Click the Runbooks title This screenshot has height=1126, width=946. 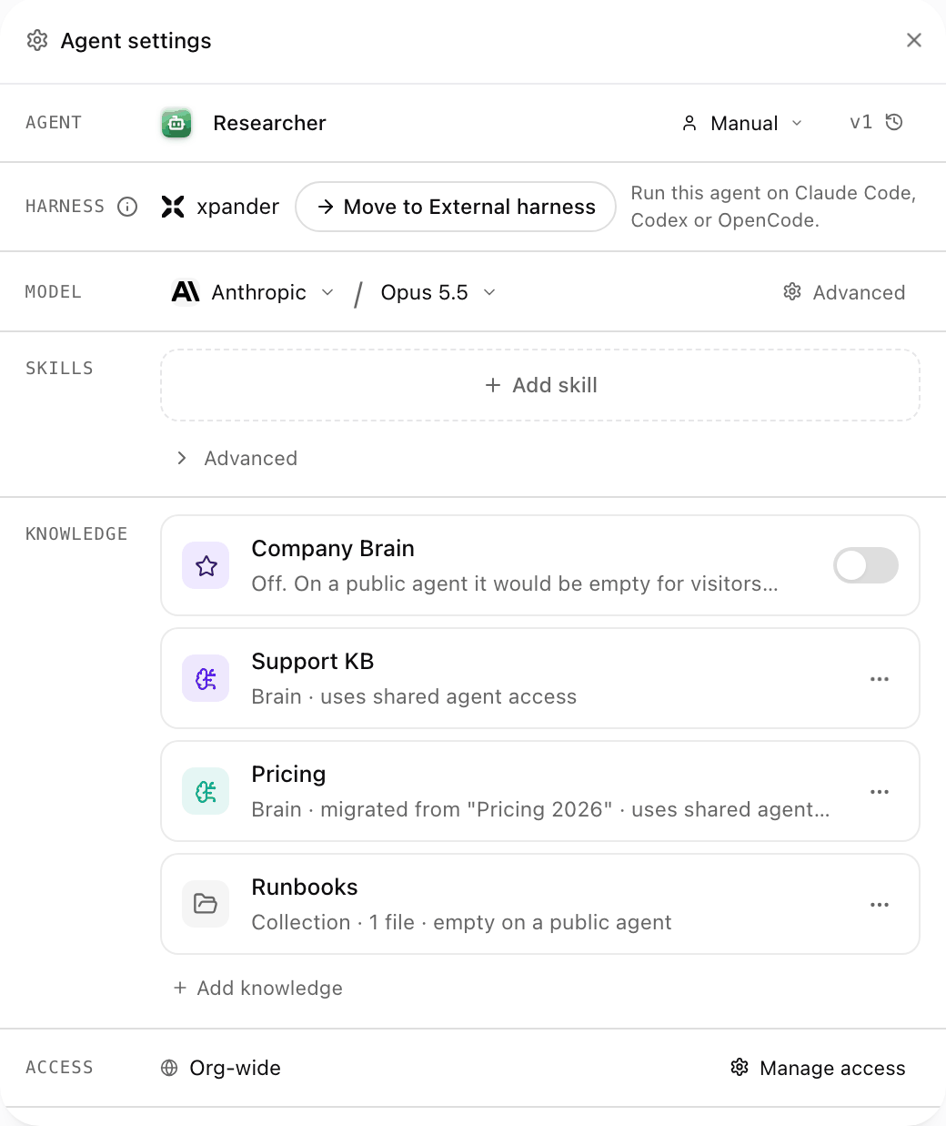pos(305,888)
